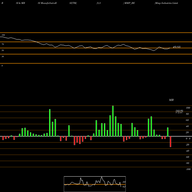Click the RSI axis label 70
Screen dimensions: 192x192
point(3,44)
